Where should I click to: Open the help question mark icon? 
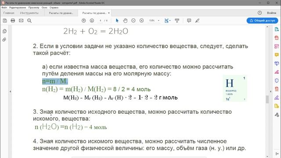pyautogui.click(x=259, y=13)
